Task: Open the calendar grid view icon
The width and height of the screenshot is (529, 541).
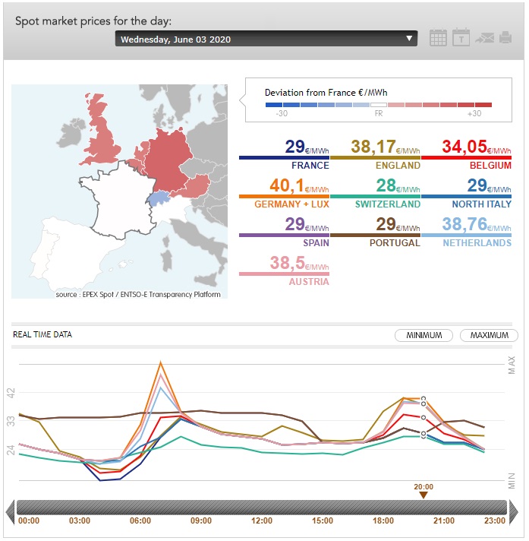Action: pos(438,37)
